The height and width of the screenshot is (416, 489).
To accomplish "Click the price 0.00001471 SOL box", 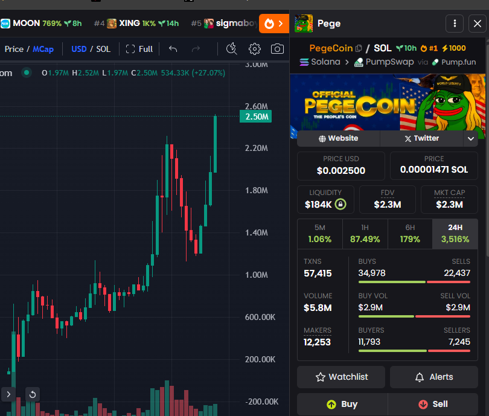I will 434,166.
